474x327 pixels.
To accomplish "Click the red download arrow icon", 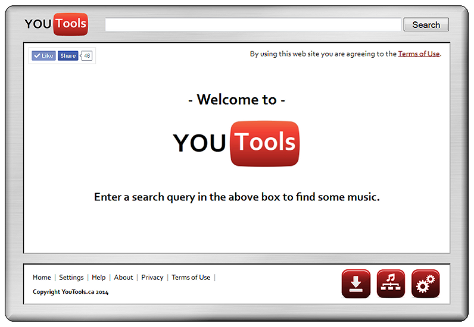I will coord(355,284).
